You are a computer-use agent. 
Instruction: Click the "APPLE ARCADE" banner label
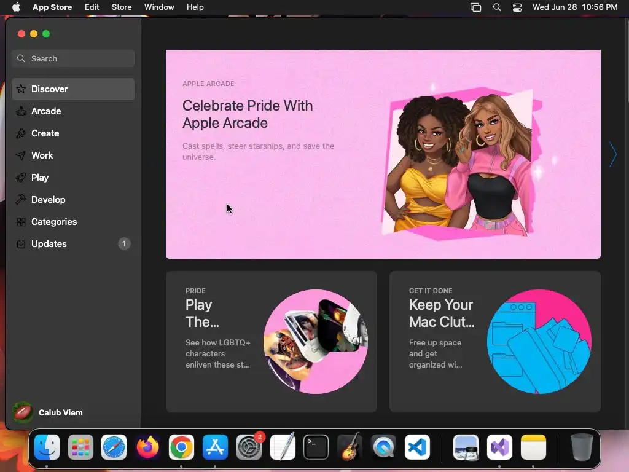tap(208, 84)
